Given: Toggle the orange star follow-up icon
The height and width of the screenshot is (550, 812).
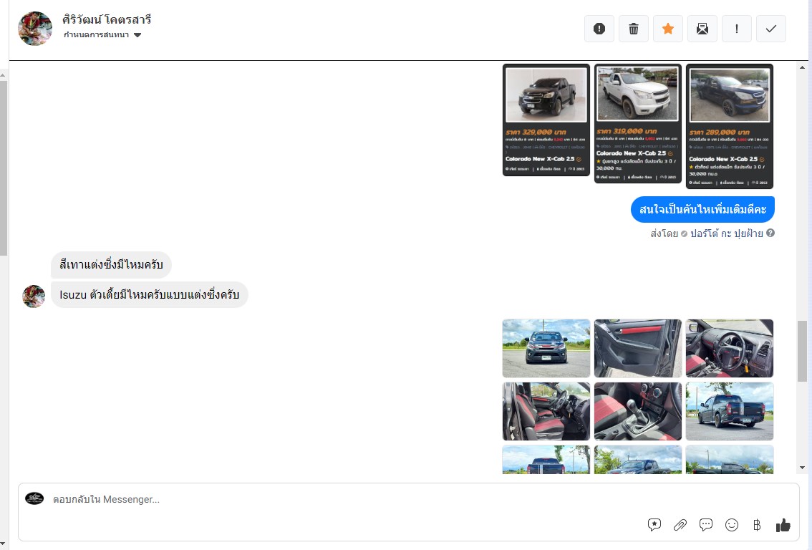Looking at the screenshot, I should [x=668, y=29].
